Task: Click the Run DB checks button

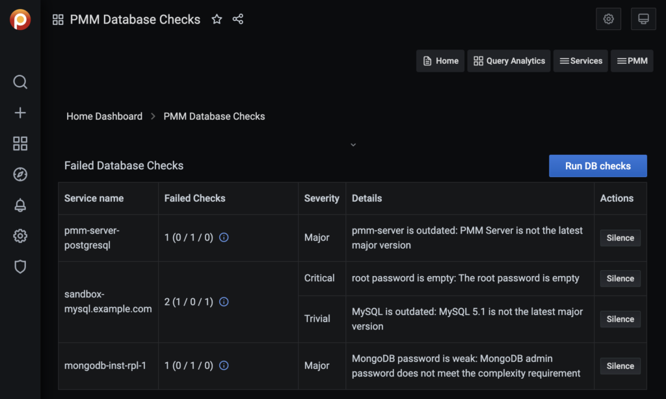Action: point(598,166)
